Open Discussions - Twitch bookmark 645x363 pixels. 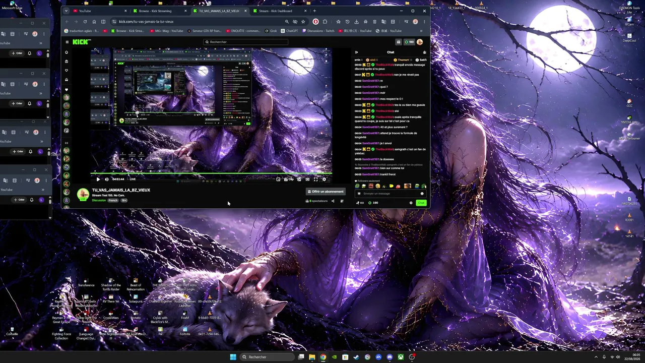(318, 31)
